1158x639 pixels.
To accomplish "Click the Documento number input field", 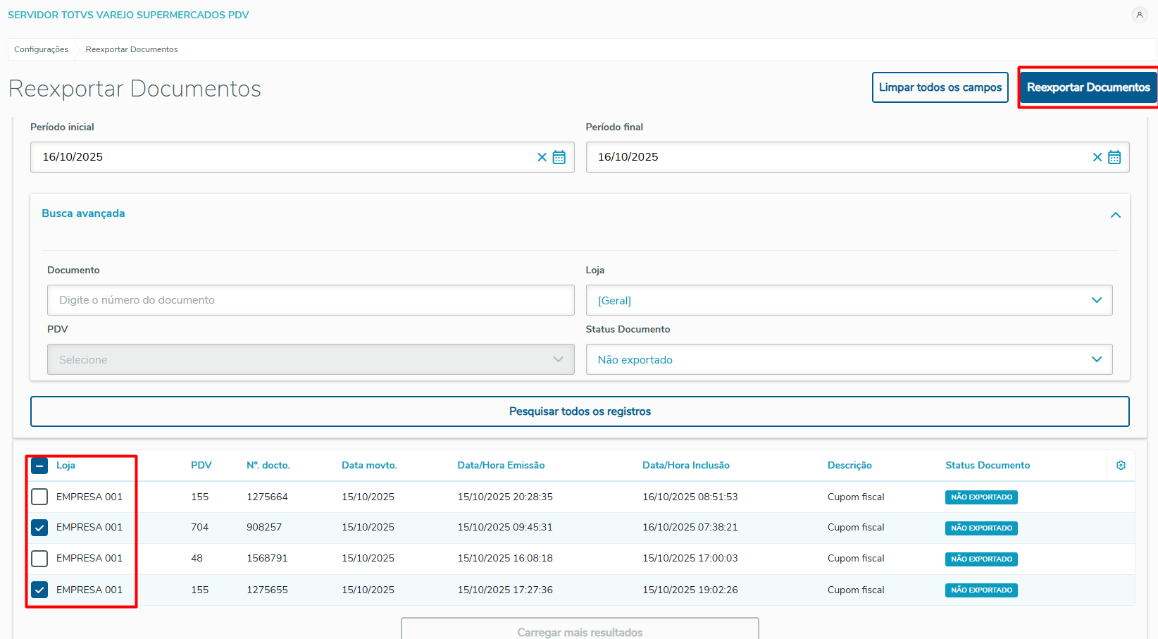I will [x=311, y=300].
